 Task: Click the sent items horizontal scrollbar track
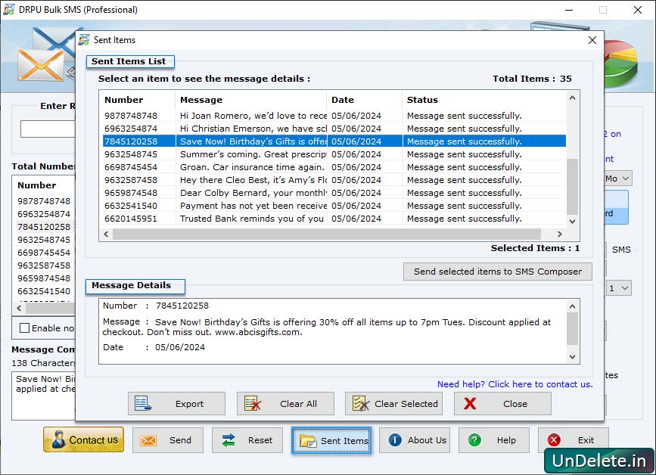point(326,234)
